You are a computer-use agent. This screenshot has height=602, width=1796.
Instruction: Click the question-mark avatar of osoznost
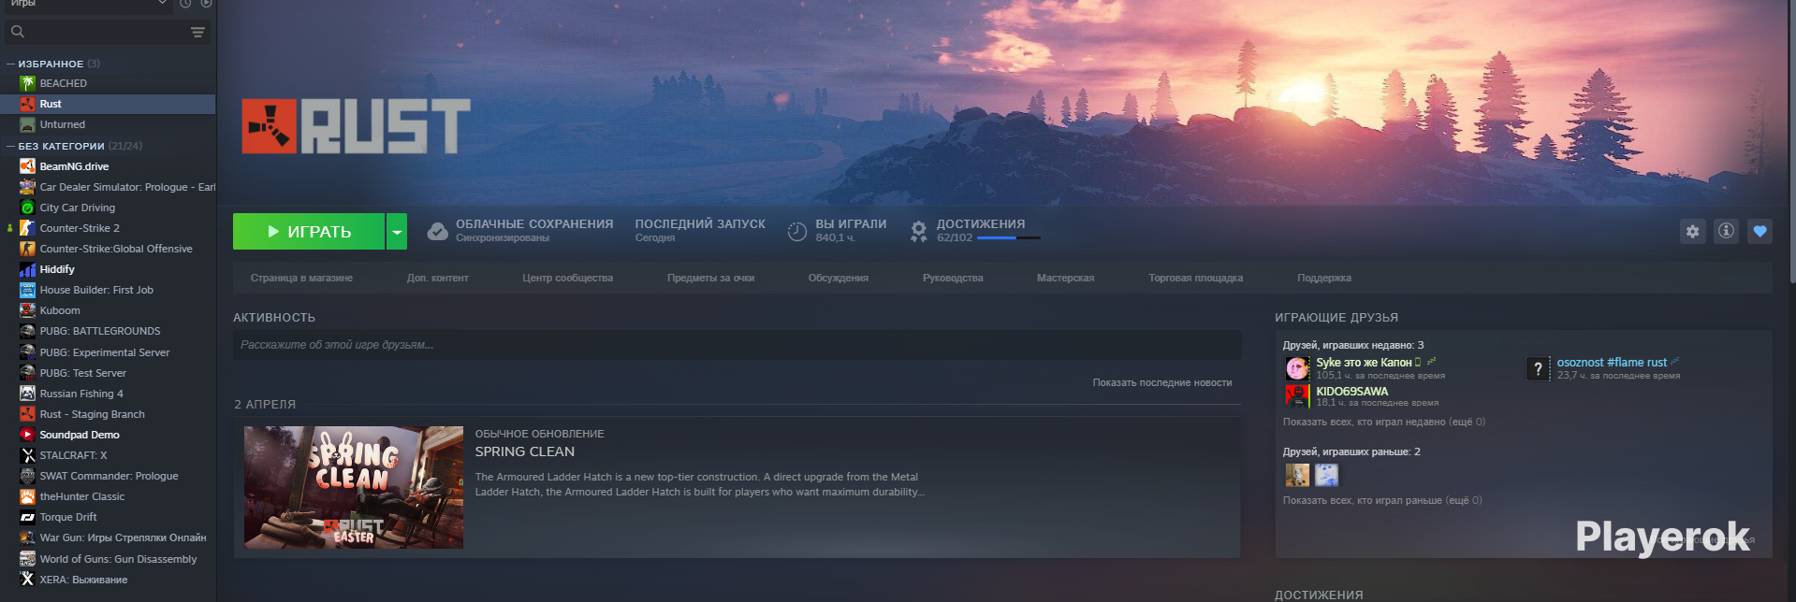[1538, 368]
